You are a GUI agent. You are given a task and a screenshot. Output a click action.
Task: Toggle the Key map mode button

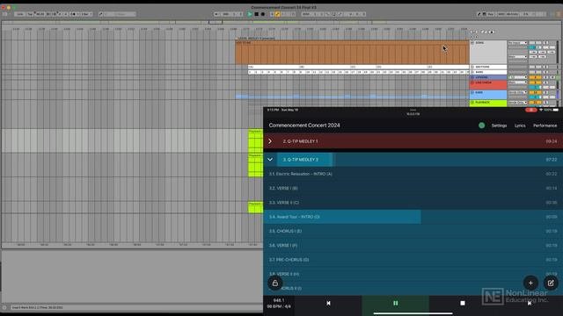(x=490, y=14)
